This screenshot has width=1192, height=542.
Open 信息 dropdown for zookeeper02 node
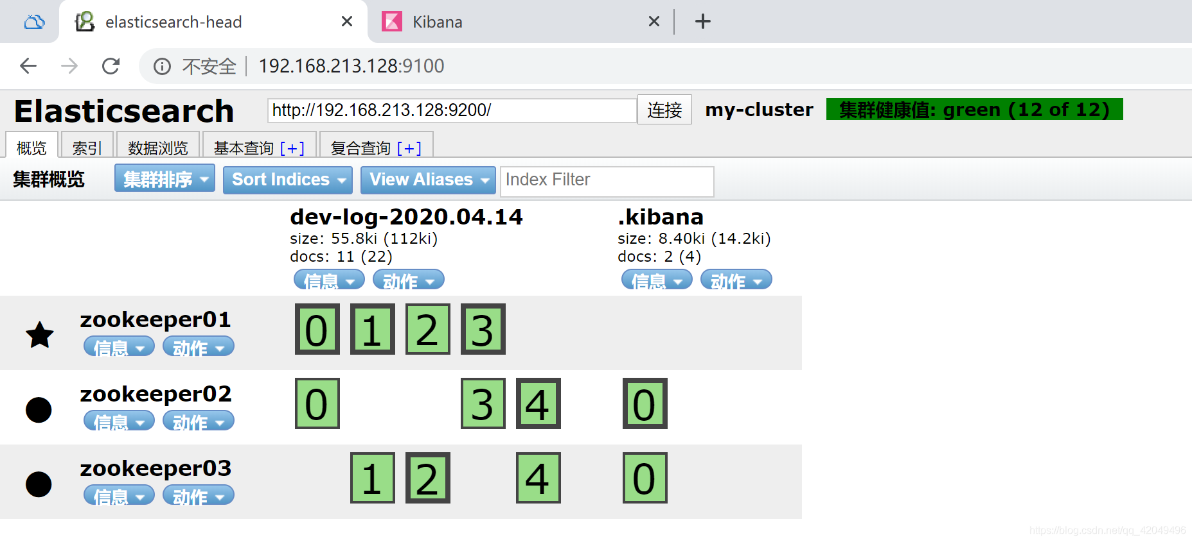pyautogui.click(x=119, y=421)
